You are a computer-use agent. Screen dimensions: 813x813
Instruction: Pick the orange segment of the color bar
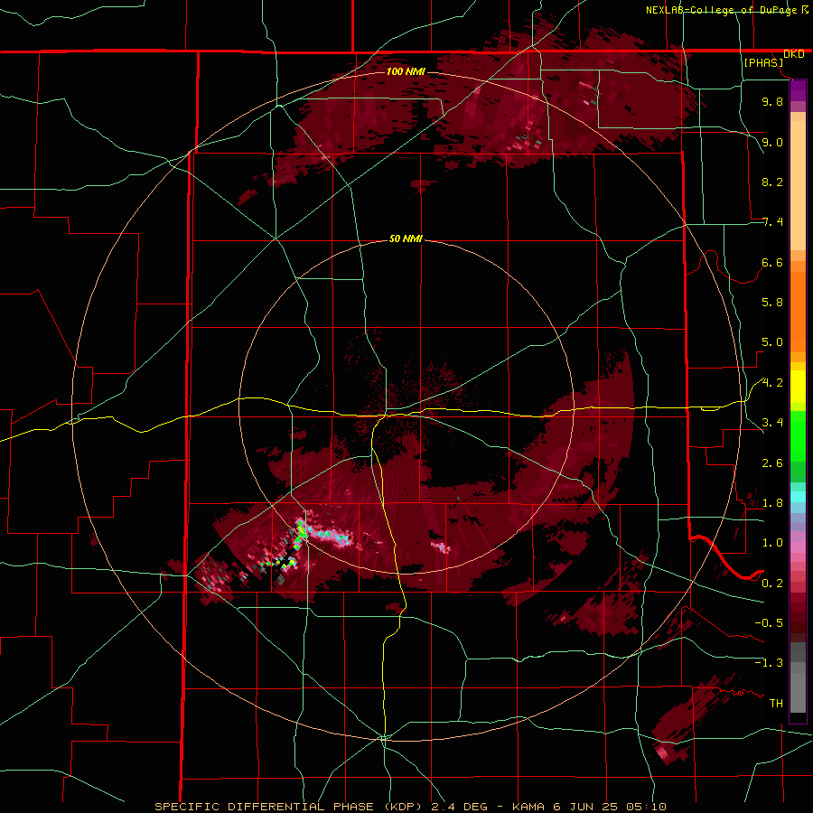pyautogui.click(x=798, y=311)
